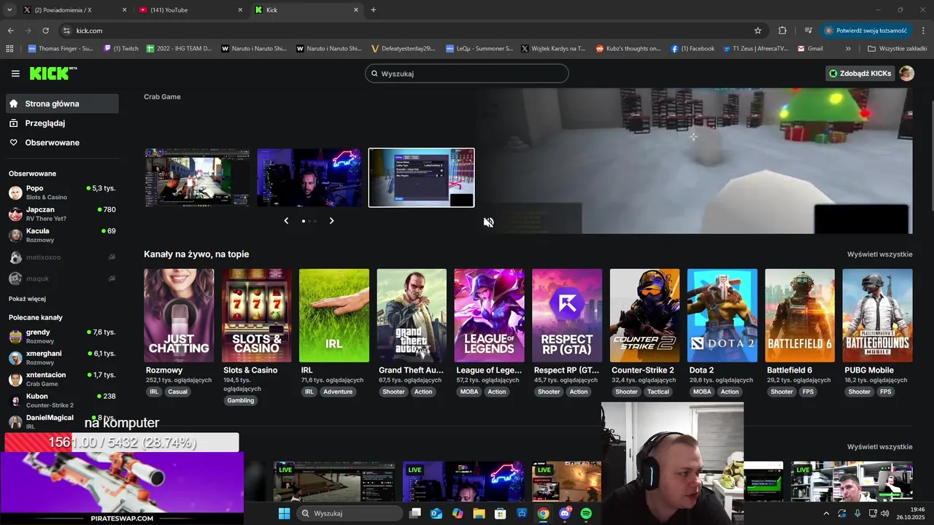Expand the Chrome tab search dropdown
This screenshot has width=934, height=525.
[9, 9]
